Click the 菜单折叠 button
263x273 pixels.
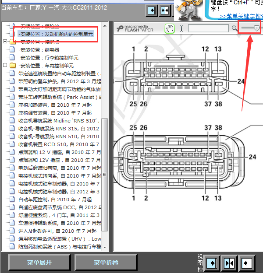[x=106, y=262]
